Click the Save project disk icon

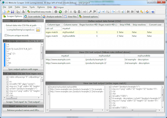[x=13, y=12]
